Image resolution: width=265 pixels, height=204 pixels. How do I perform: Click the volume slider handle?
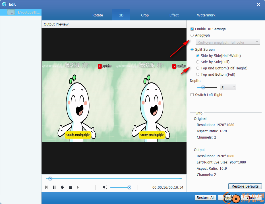[129, 187]
